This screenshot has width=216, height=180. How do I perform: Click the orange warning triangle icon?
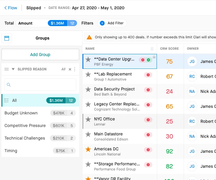pyautogui.click(x=89, y=37)
